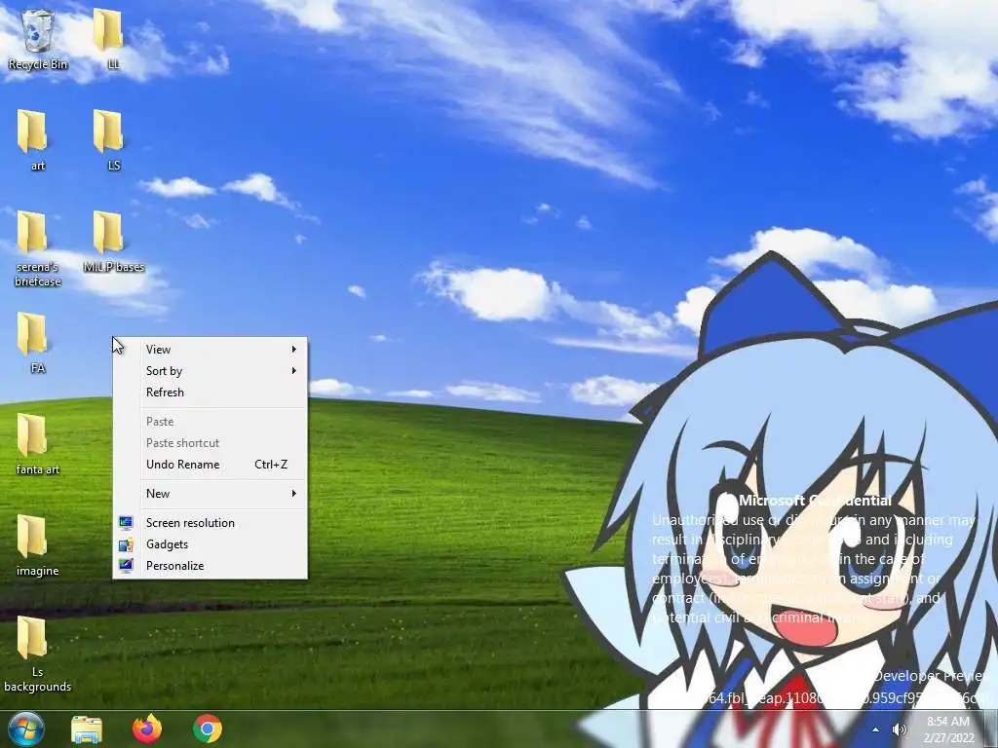Select the imagine folder icon
Image resolution: width=998 pixels, height=748 pixels.
click(38, 545)
